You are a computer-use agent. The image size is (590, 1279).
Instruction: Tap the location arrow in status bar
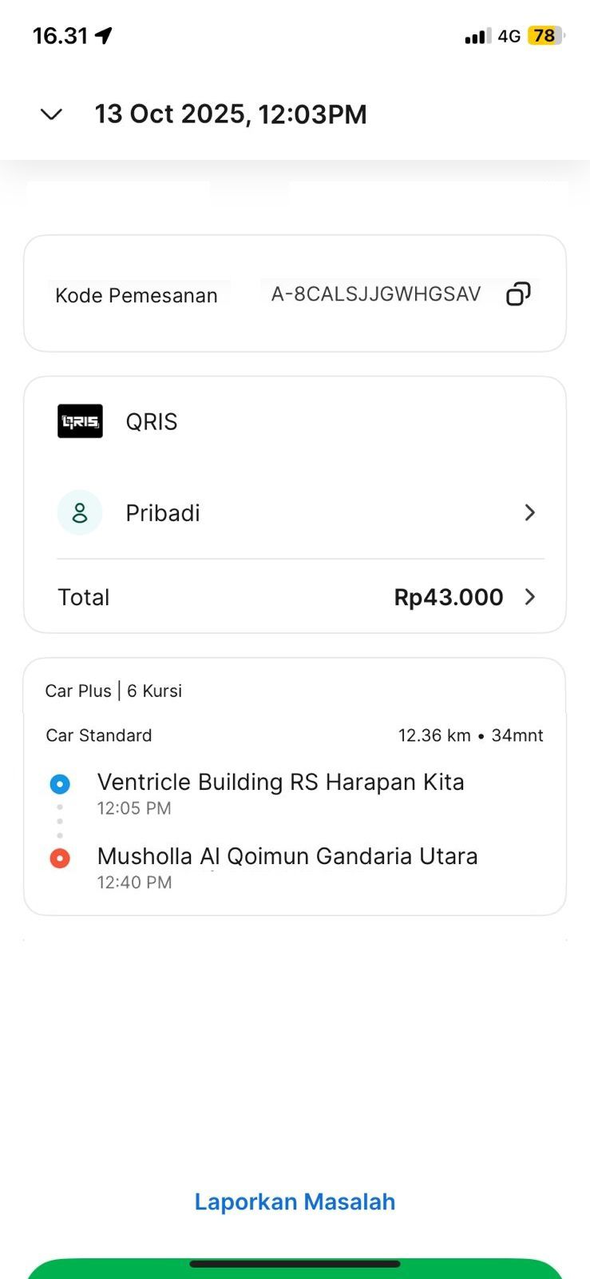click(x=104, y=35)
